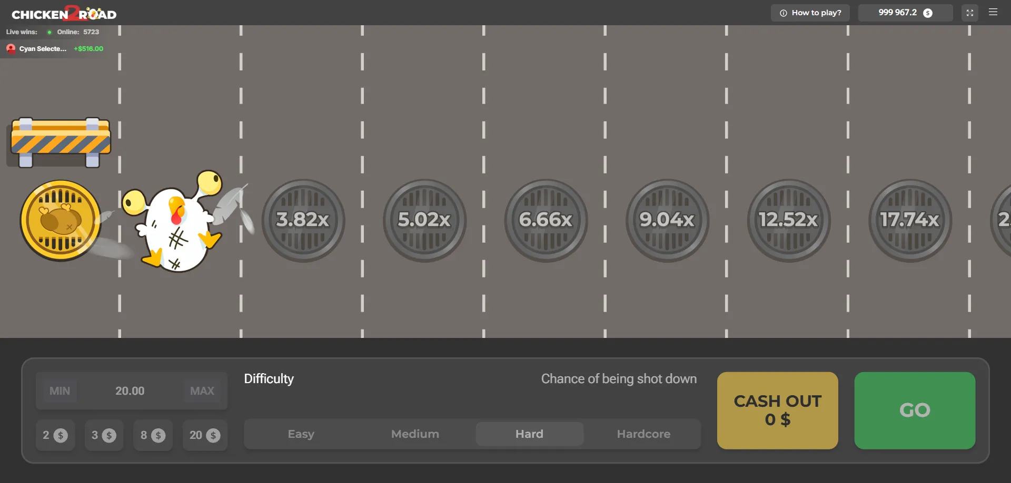Viewport: 1011px width, 483px height.
Task: Click the 6.66x manhole cover
Action: click(x=546, y=220)
